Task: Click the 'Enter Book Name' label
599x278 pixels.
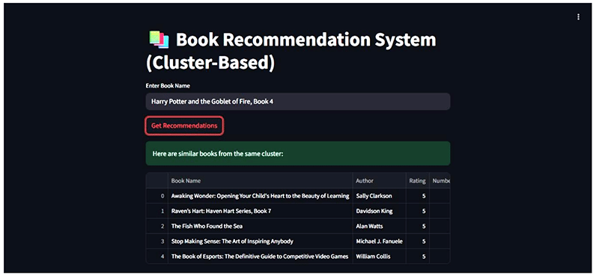Action: point(168,86)
